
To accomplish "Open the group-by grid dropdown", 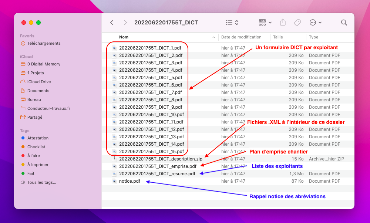I will [265, 23].
